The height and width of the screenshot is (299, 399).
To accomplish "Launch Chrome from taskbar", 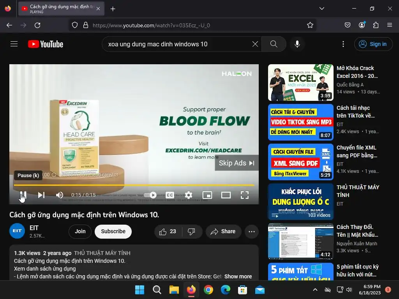I will point(208,290).
